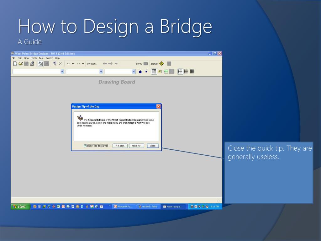Switch to Drawing Board mode icon
The image size is (321, 241).
click(40, 64)
